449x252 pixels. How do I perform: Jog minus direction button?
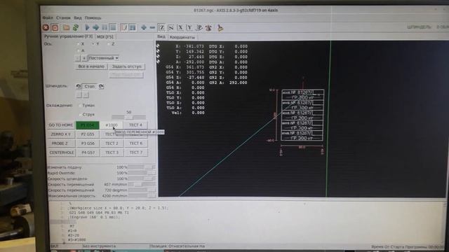pos(78,58)
